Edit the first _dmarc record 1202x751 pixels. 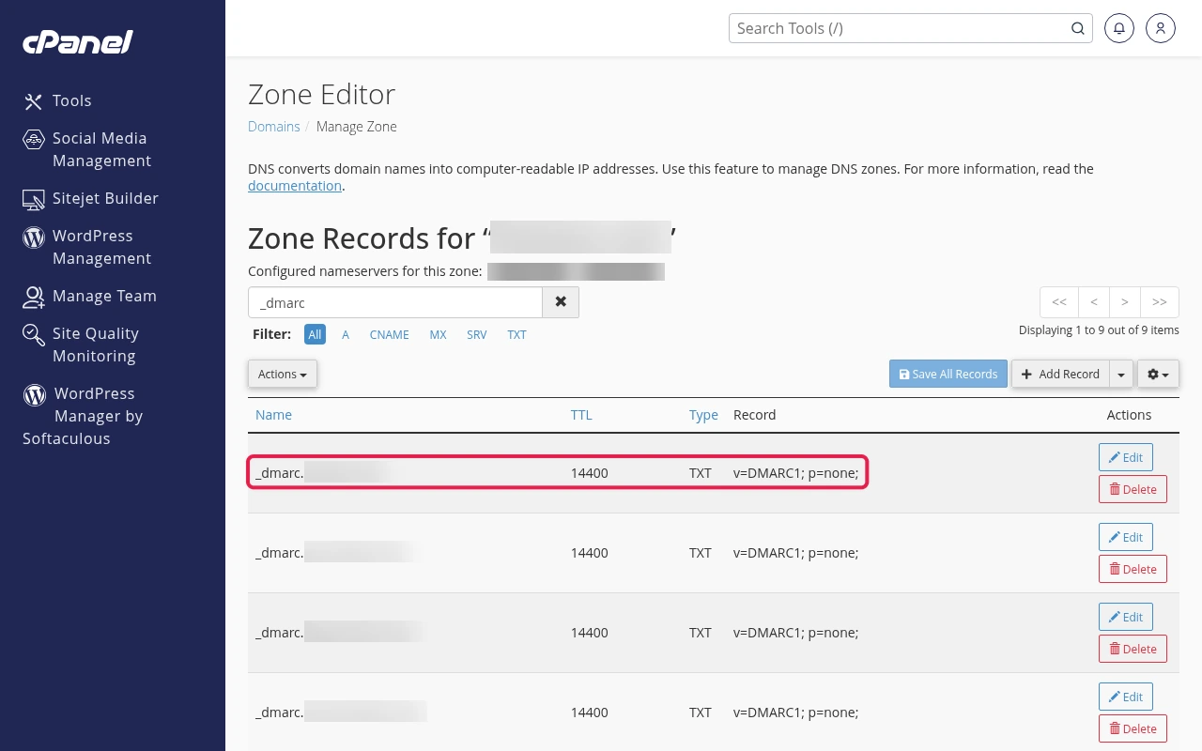coord(1126,457)
